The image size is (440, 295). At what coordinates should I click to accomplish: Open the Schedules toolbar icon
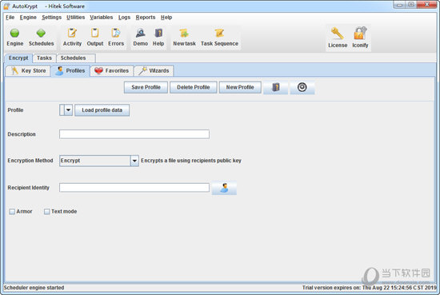click(41, 33)
